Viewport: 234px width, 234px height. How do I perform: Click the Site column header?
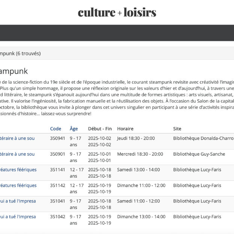pyautogui.click(x=177, y=128)
